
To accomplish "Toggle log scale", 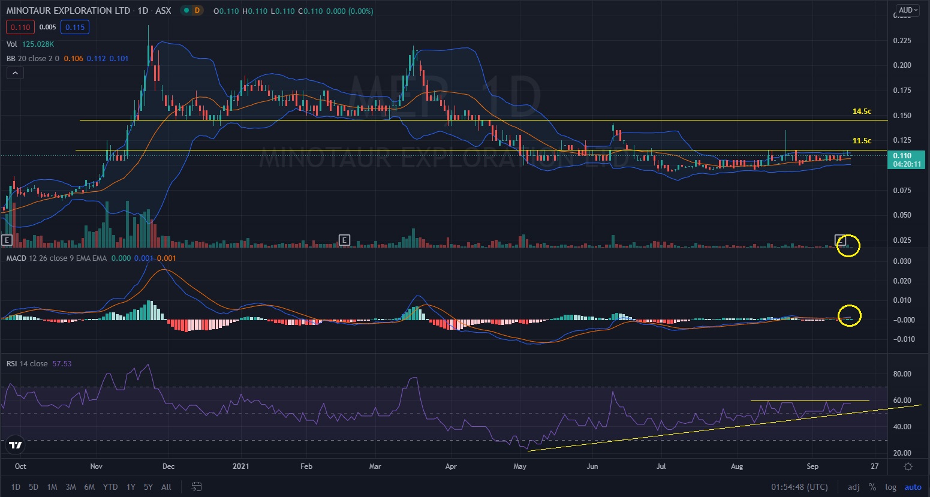I will click(890, 487).
